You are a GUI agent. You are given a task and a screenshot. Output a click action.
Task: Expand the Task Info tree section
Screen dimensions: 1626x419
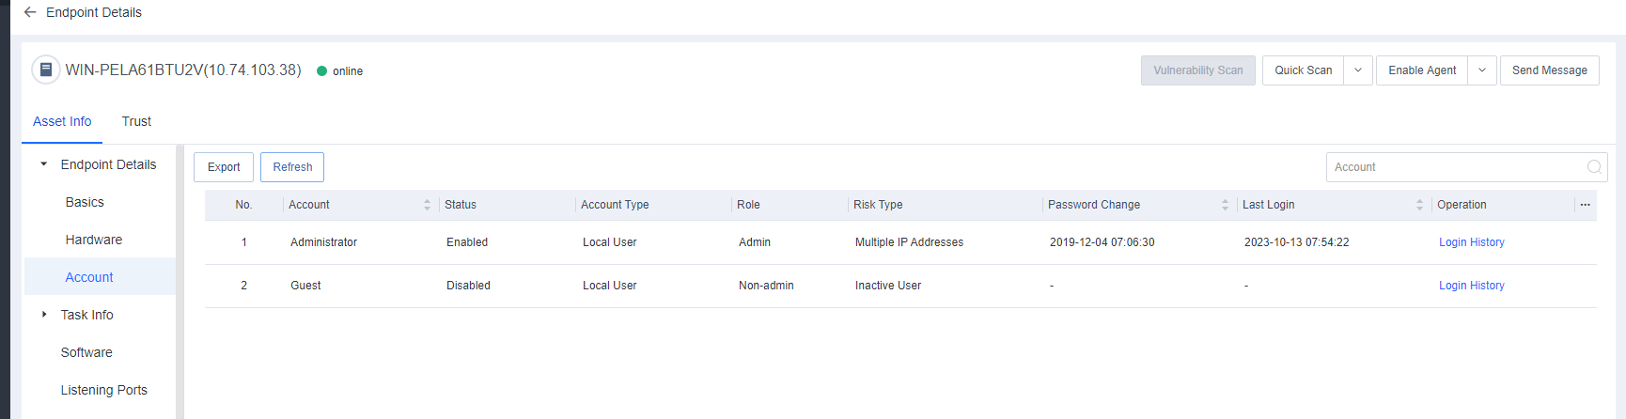tap(44, 315)
